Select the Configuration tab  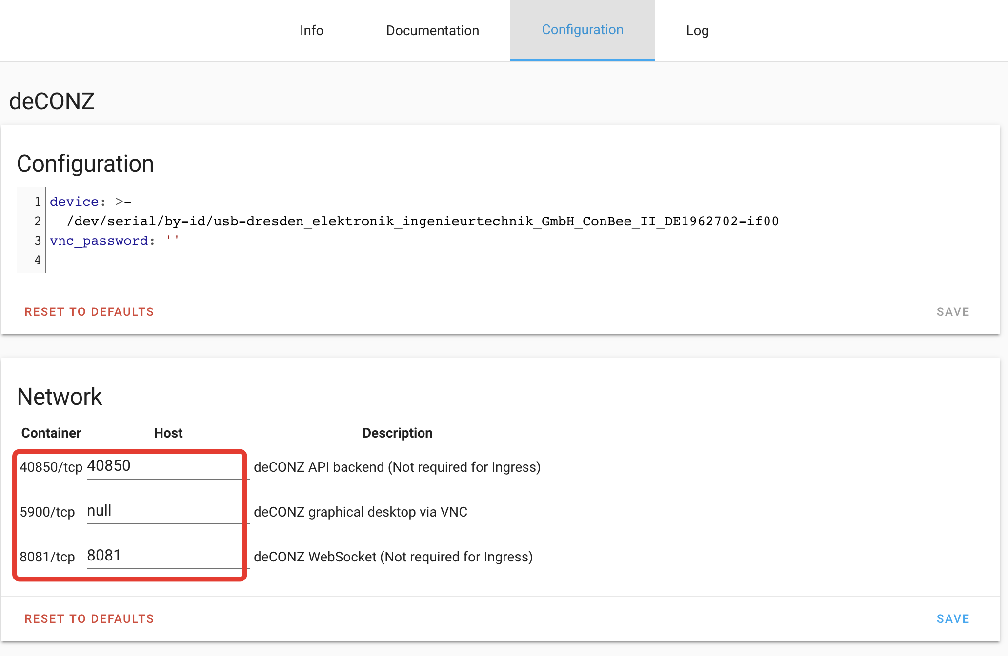click(582, 30)
